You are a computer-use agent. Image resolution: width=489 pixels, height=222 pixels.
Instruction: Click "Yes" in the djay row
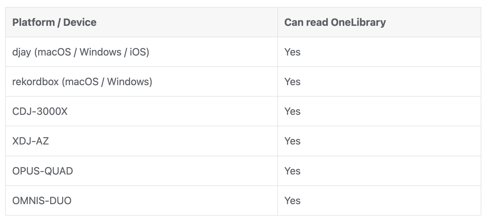tap(292, 52)
